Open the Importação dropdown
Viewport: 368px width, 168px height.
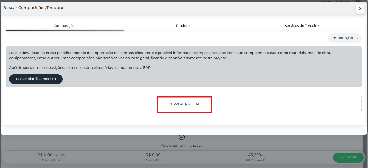point(344,38)
